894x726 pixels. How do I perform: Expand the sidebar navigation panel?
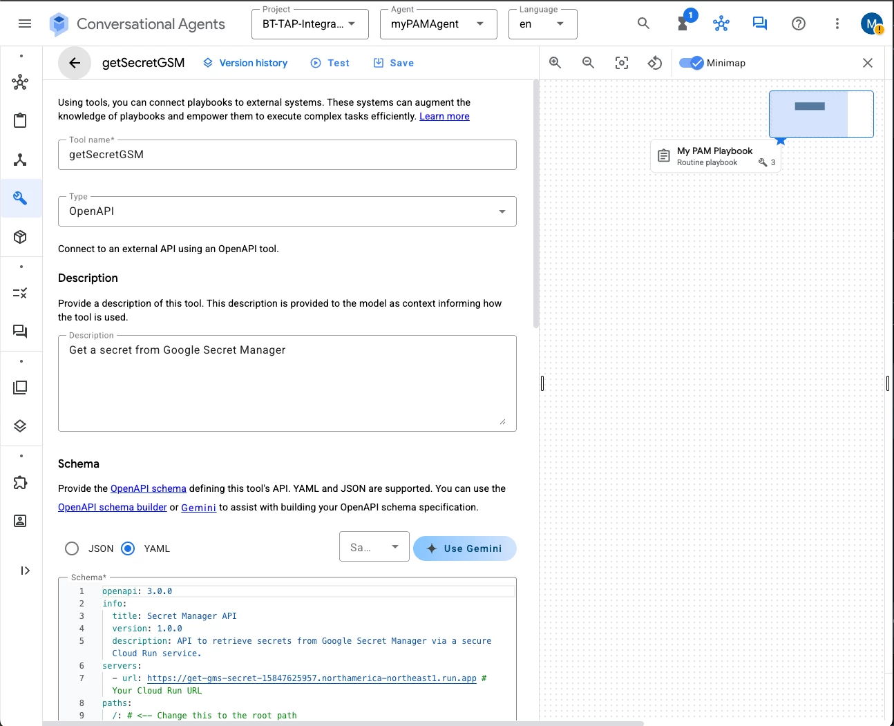click(x=25, y=571)
